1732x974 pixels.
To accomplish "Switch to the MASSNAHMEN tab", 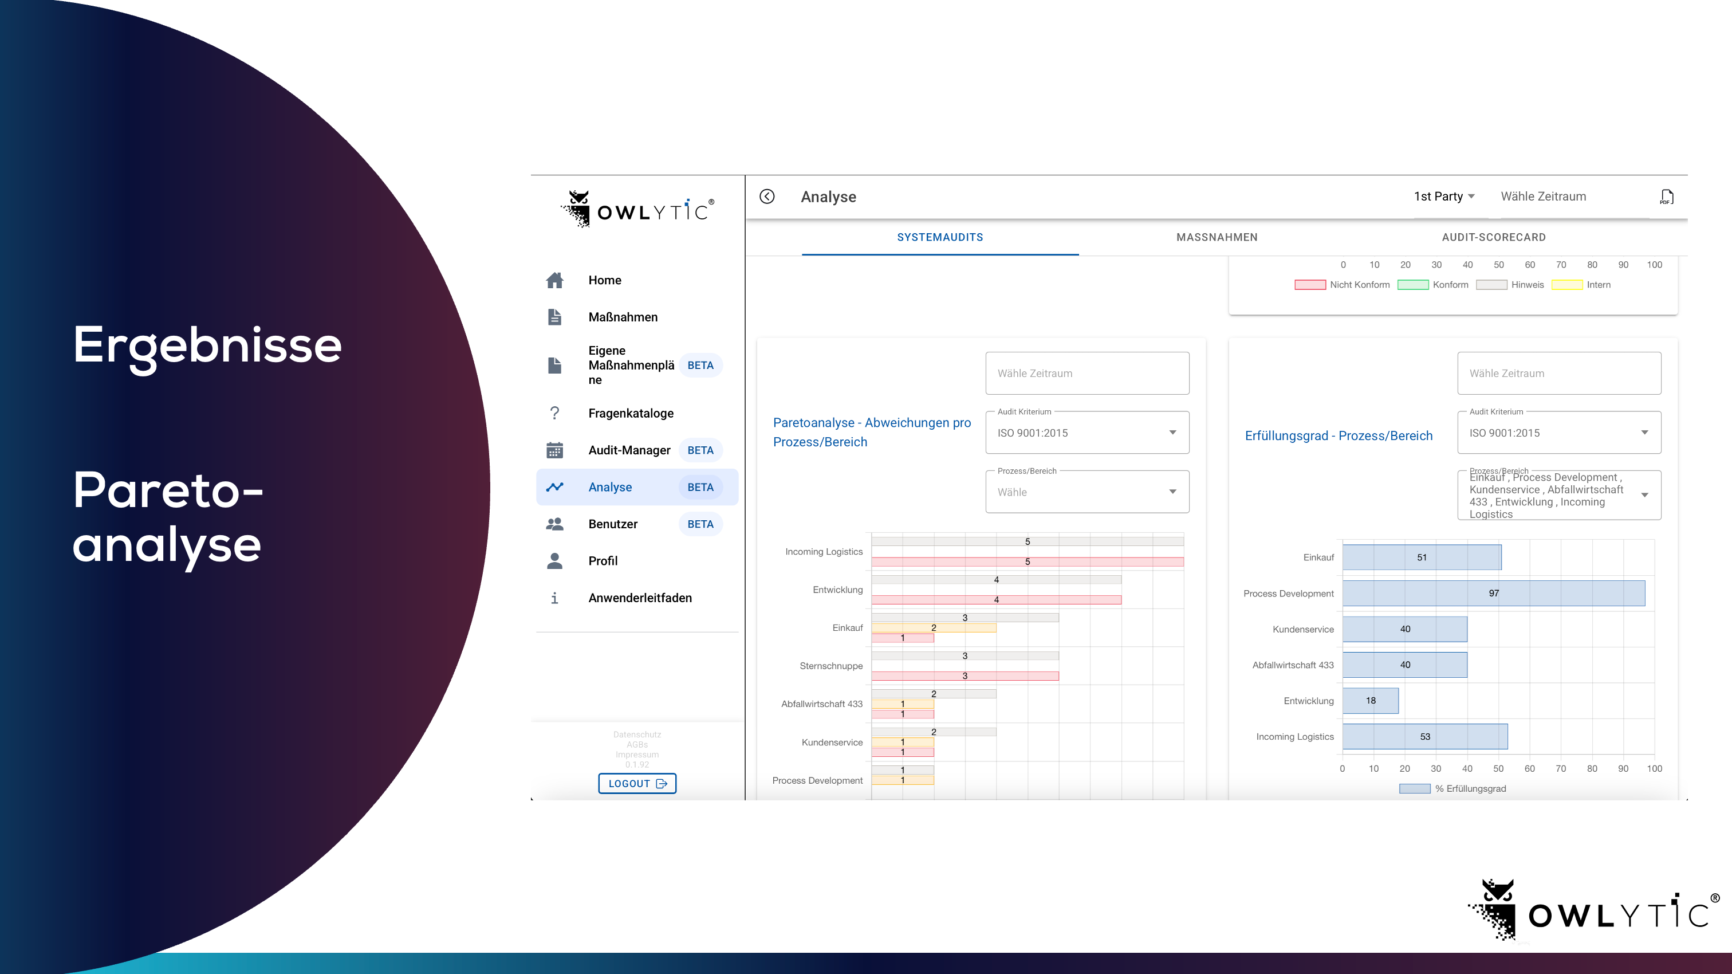I will click(1217, 237).
